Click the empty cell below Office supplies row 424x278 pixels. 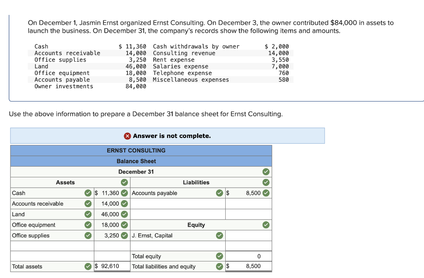[52, 246]
